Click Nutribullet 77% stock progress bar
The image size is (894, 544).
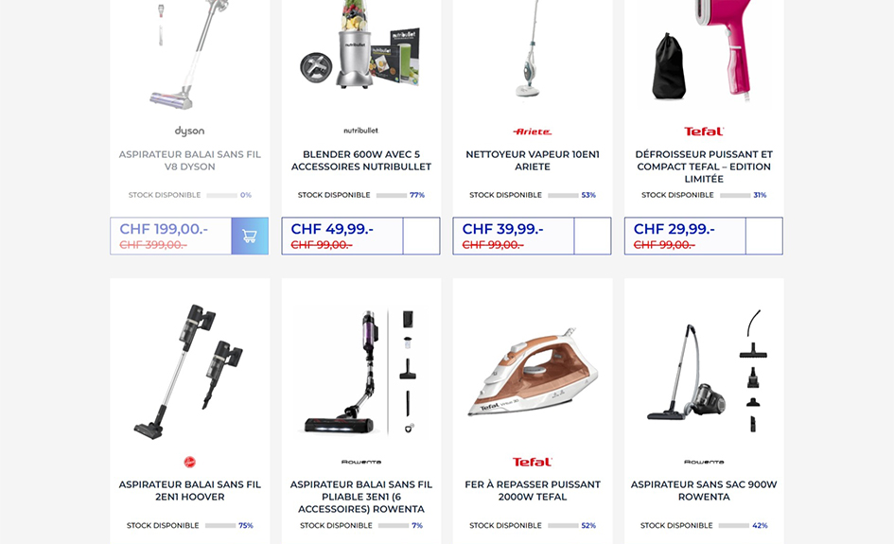click(391, 195)
